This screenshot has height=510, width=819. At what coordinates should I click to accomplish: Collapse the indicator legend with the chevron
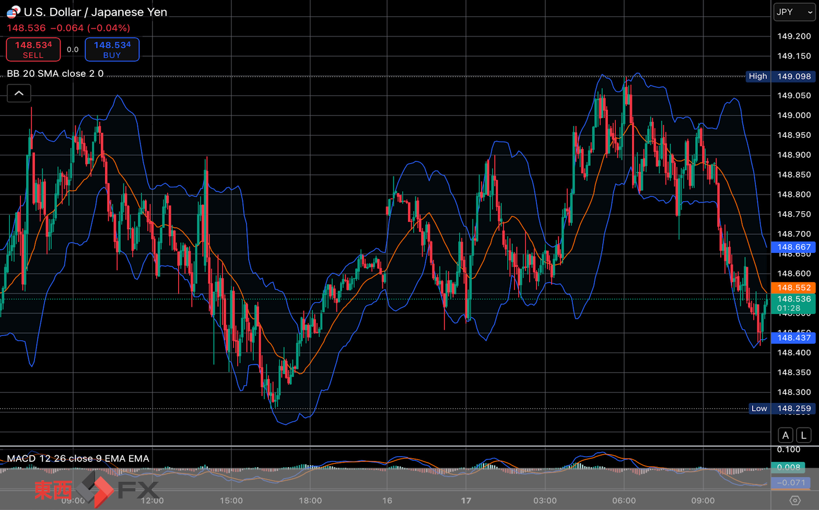(x=19, y=94)
